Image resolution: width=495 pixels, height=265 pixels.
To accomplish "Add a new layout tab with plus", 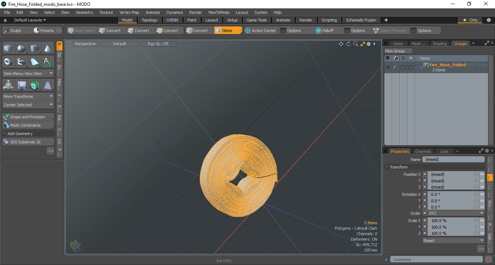I will (x=386, y=20).
